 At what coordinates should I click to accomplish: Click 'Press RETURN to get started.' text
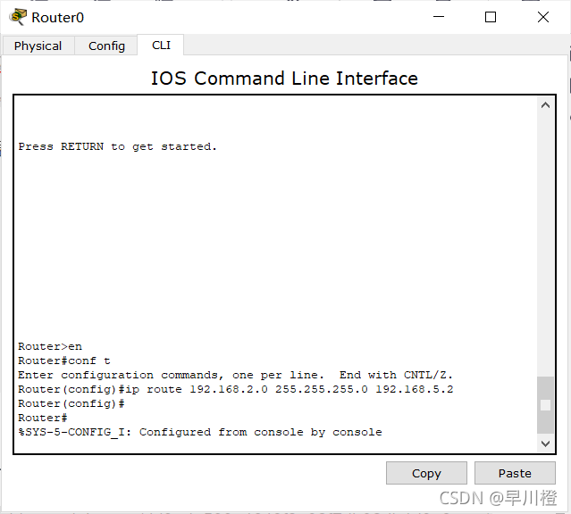pyautogui.click(x=117, y=146)
